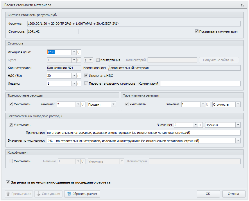The width and height of the screenshot is (249, 201).
Task: Enable Пересчет в базовую стоимость checkbox
Action: pos(86,83)
